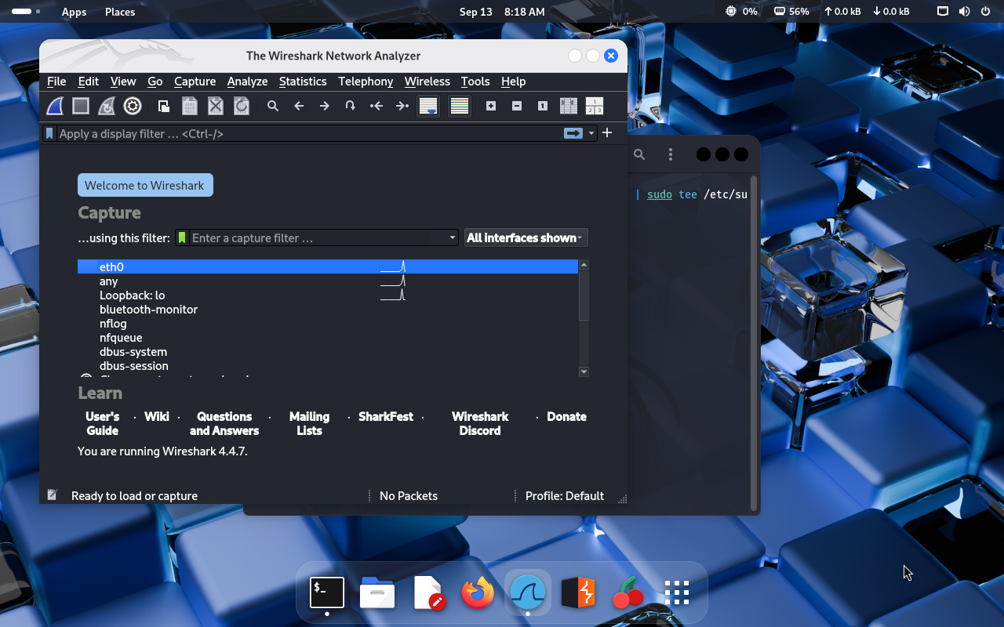
Task: Click the capture filter bookmark icon
Action: pos(183,237)
